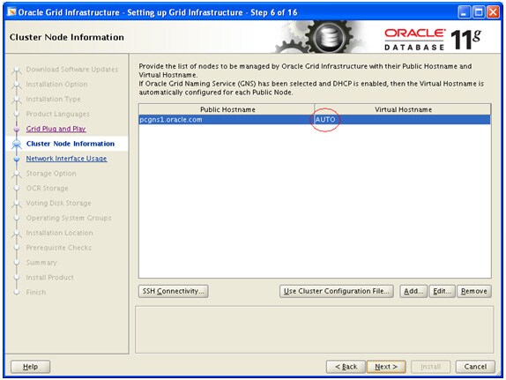Click the Download Software Updates step label

[x=72, y=70]
